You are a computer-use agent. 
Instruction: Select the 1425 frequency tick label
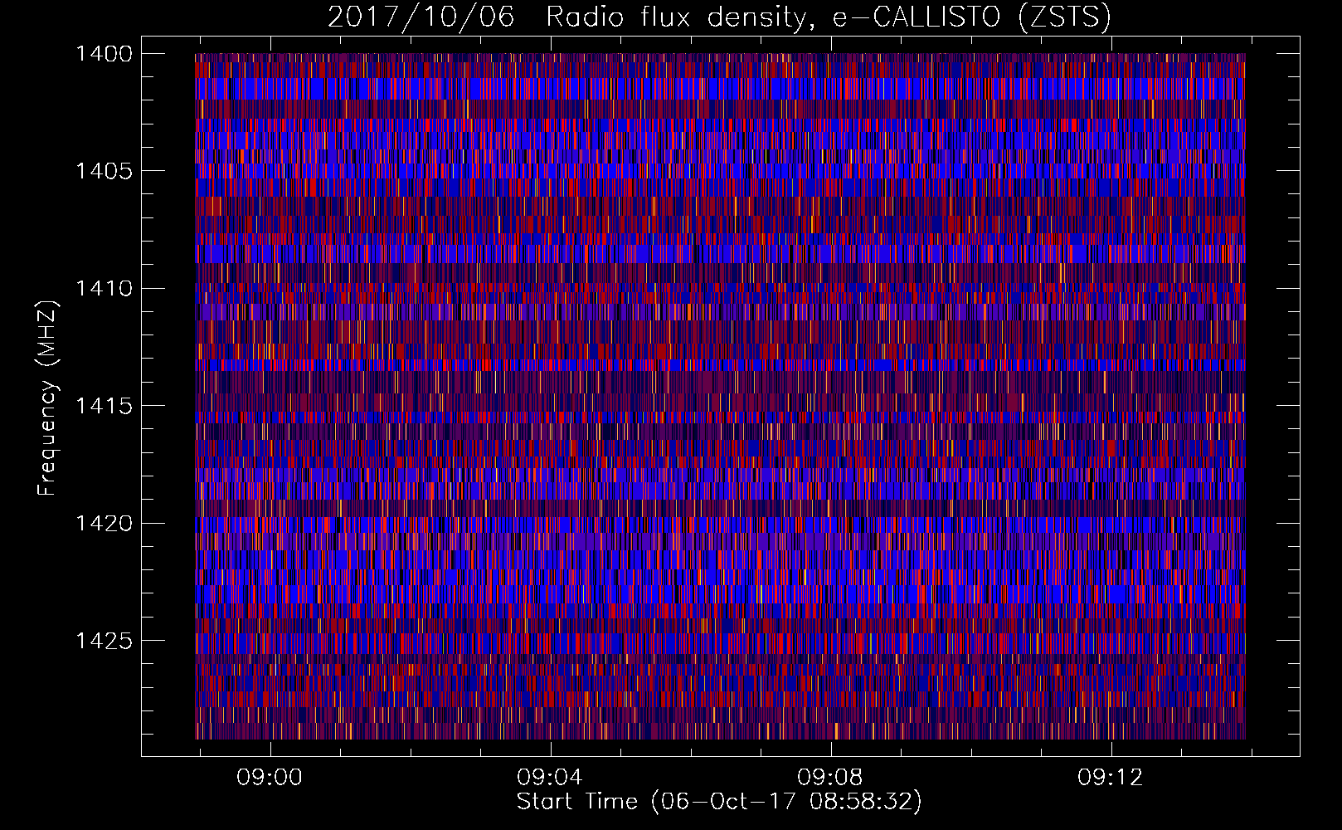pyautogui.click(x=104, y=641)
